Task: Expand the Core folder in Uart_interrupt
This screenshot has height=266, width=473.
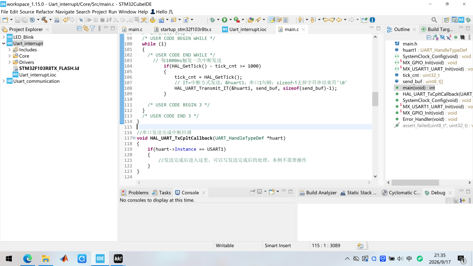Action: point(10,56)
